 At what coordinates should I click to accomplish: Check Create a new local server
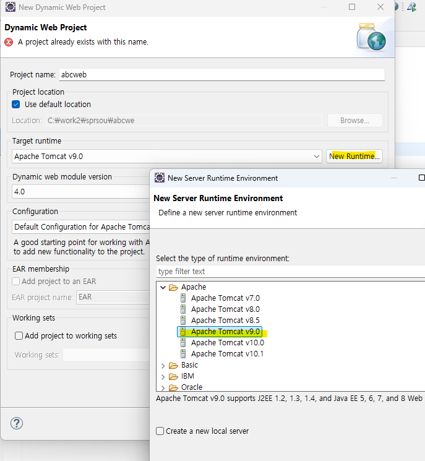click(x=160, y=431)
